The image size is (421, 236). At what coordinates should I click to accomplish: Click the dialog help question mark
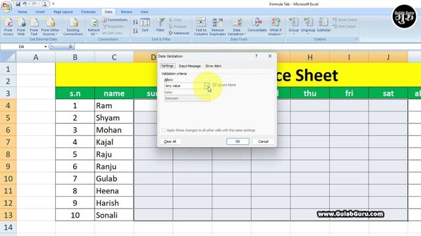click(x=256, y=56)
